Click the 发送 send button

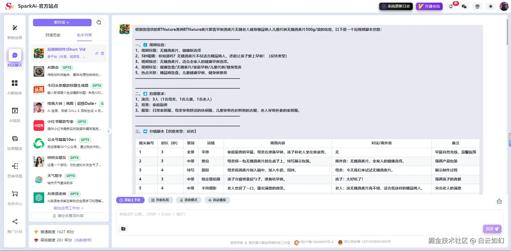click(492, 229)
